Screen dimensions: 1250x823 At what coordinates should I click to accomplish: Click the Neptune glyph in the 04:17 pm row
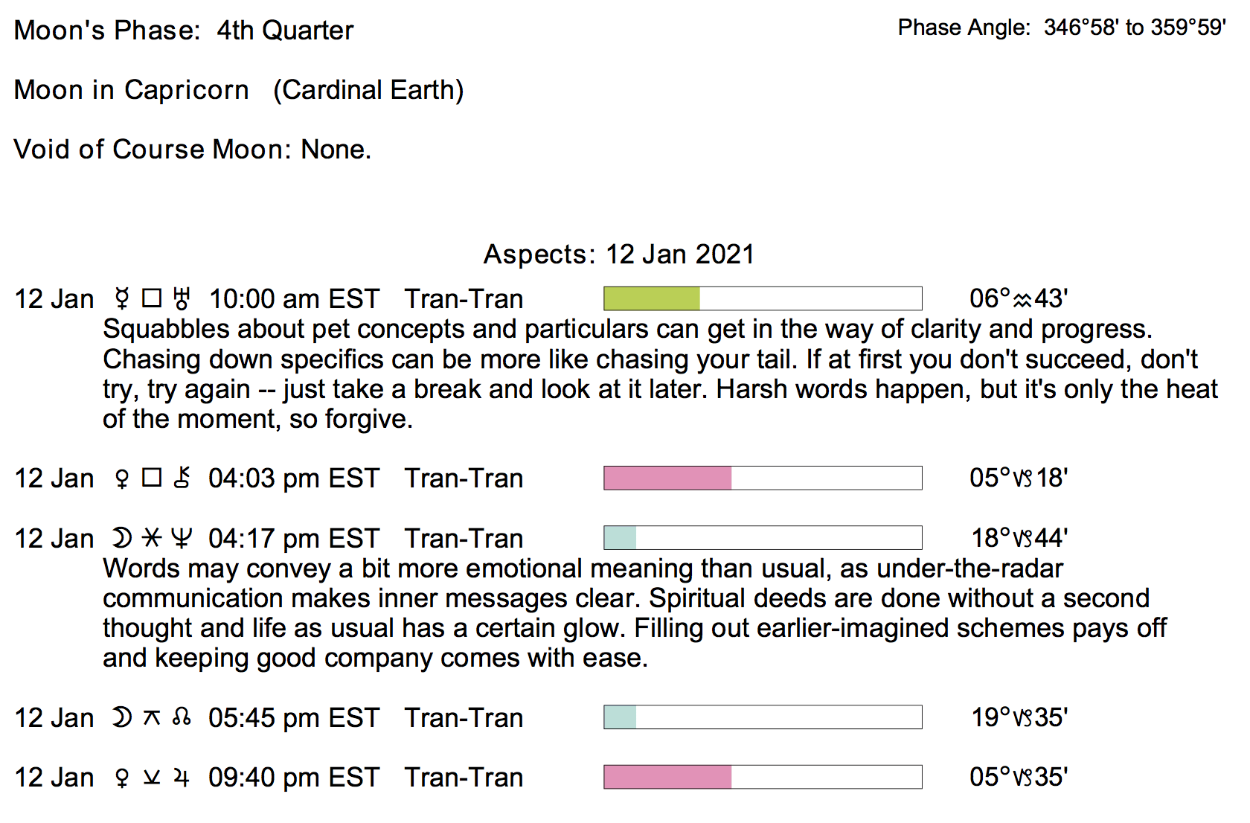click(182, 538)
